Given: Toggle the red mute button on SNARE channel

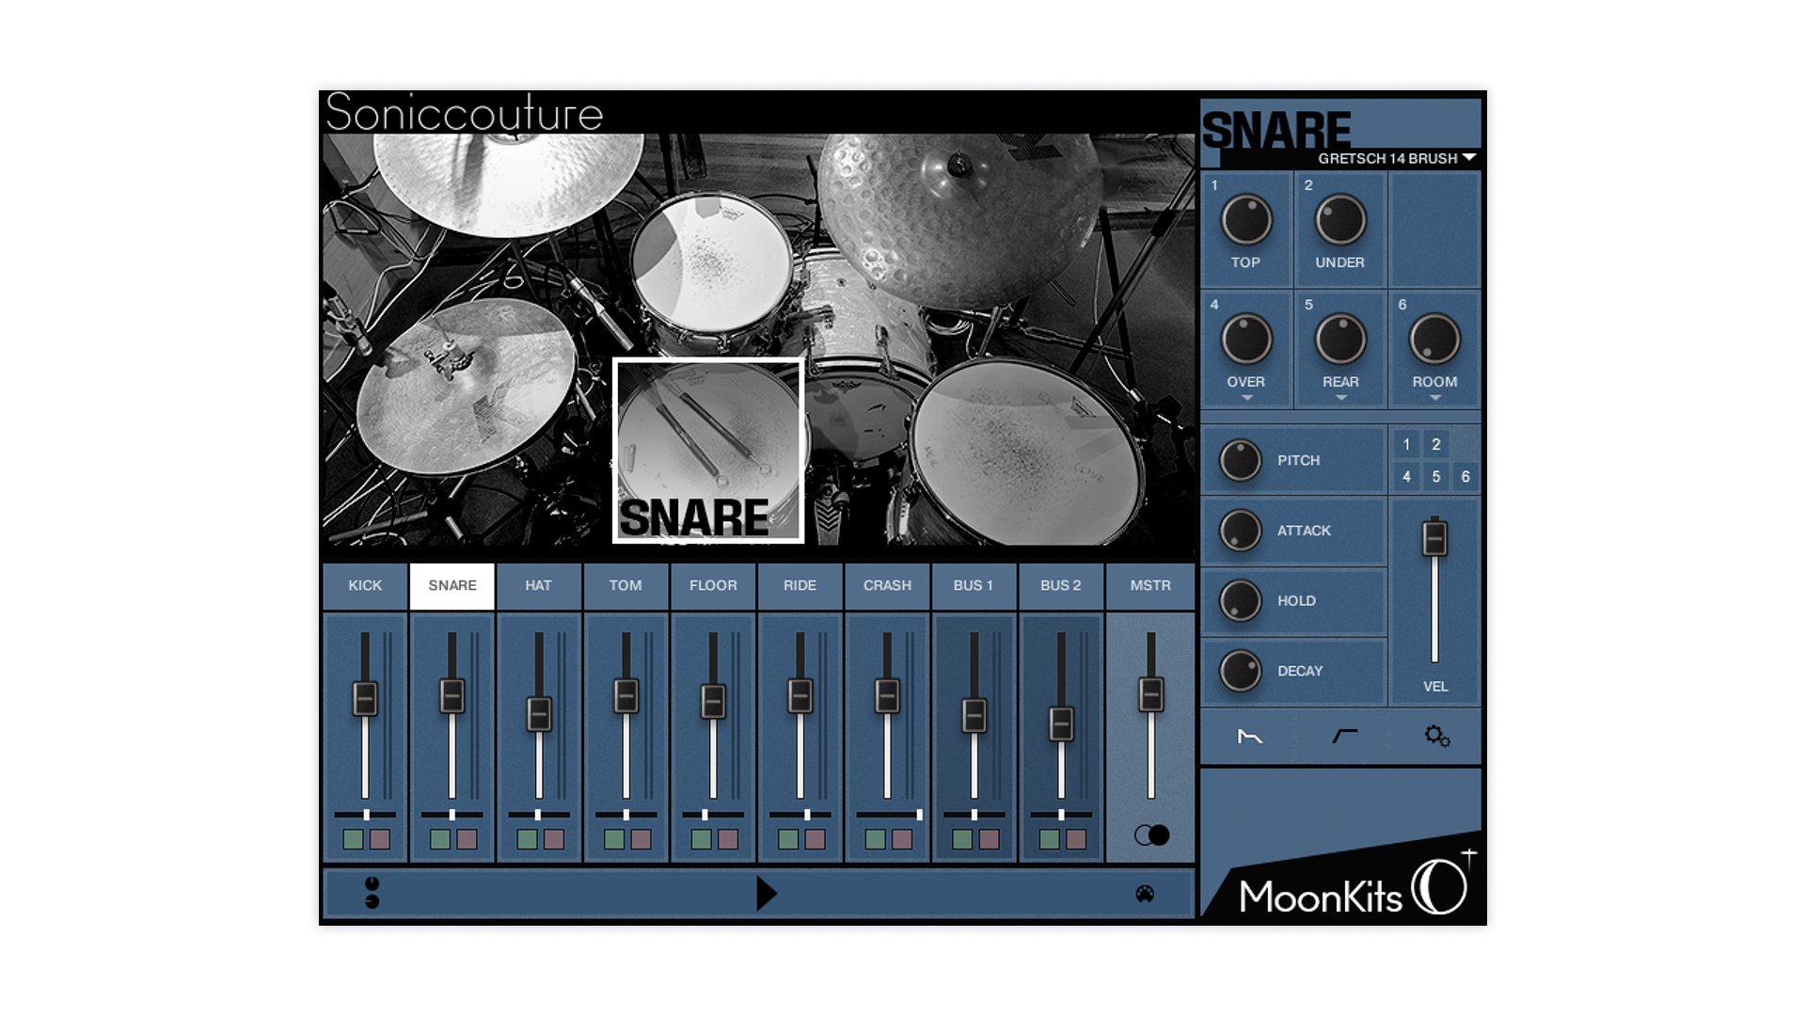Looking at the screenshot, I should coord(467,839).
